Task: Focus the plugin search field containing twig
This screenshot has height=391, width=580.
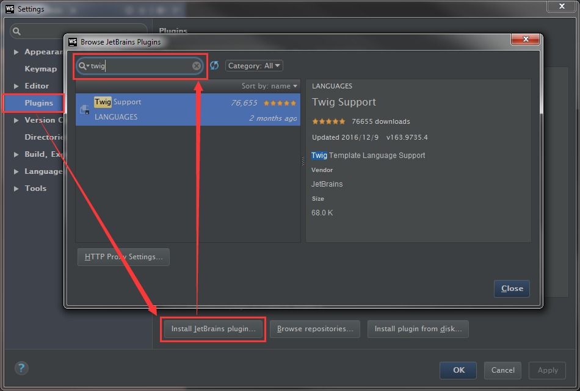Action: [x=140, y=66]
